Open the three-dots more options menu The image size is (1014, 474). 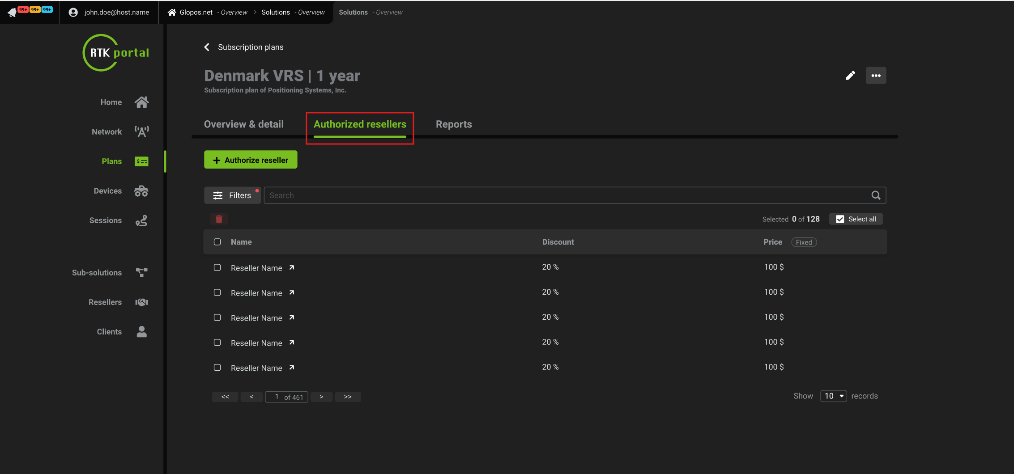click(x=876, y=76)
